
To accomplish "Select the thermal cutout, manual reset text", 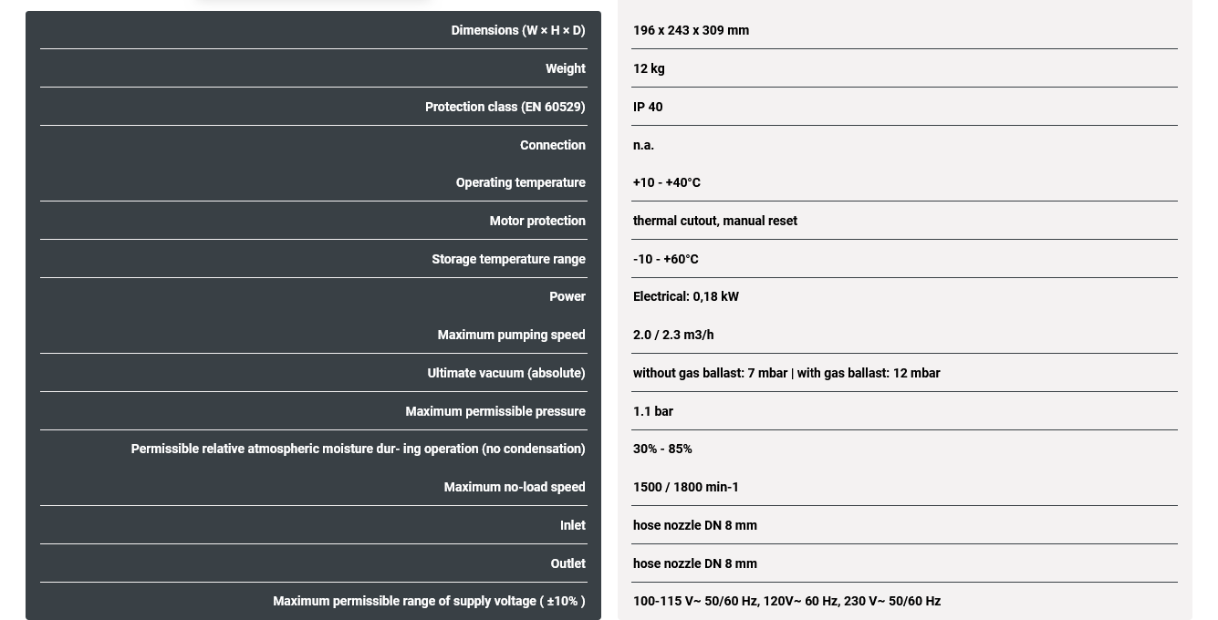I will tap(714, 221).
